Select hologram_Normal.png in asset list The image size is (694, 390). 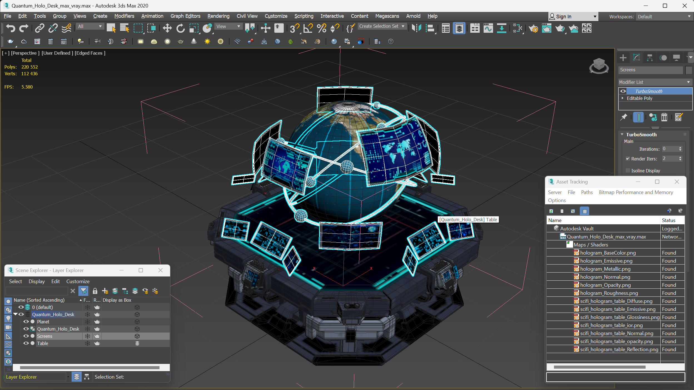pos(605,277)
